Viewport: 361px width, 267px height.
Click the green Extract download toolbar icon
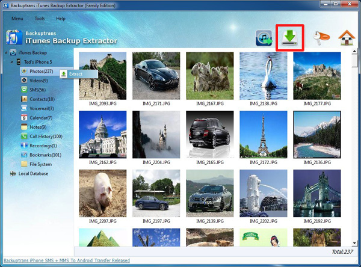pyautogui.click(x=289, y=38)
